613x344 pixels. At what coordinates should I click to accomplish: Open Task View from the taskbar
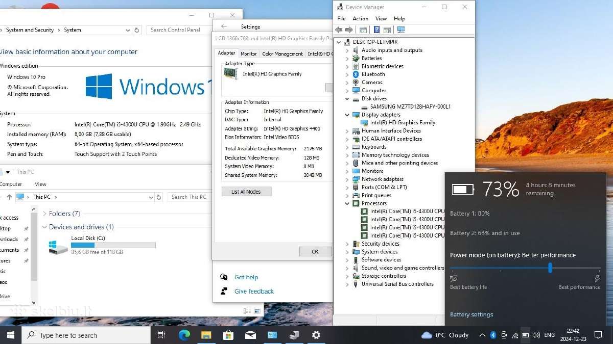161,335
